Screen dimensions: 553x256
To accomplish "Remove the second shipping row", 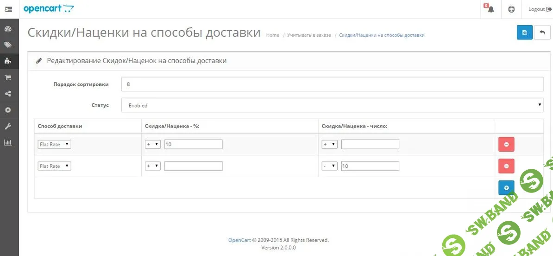I will coord(506,166).
